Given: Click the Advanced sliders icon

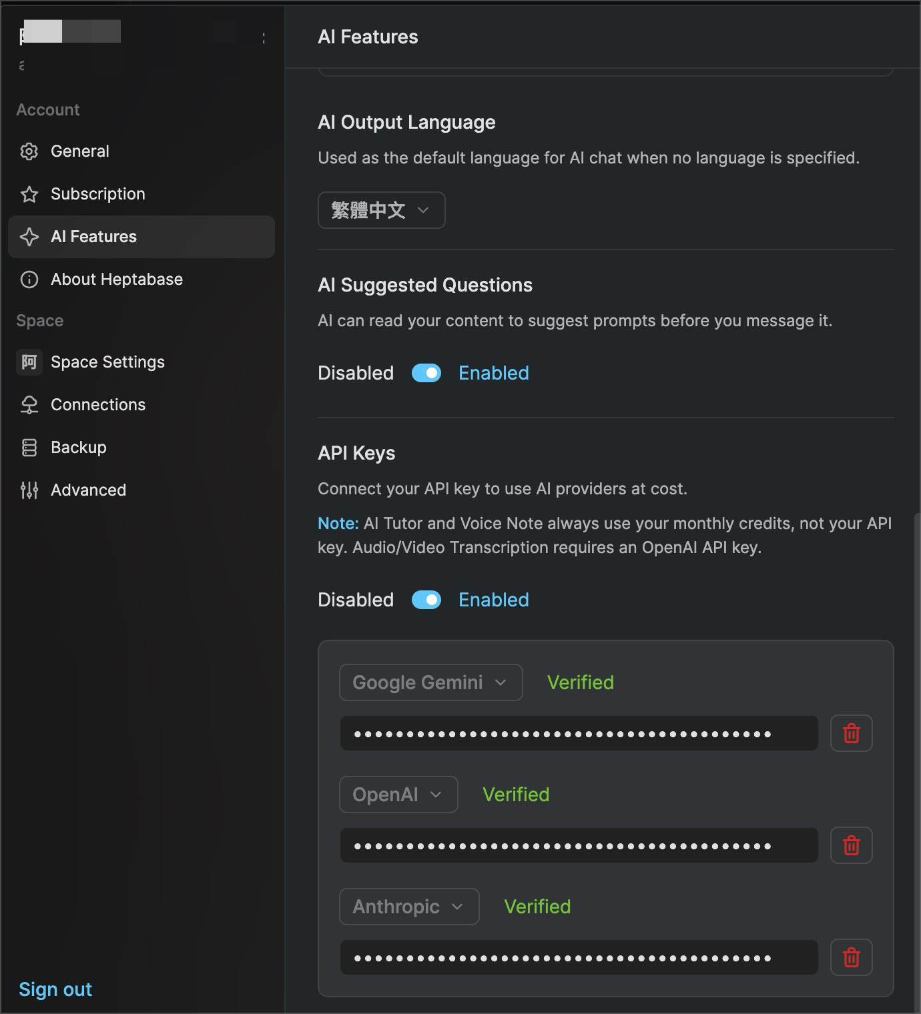Looking at the screenshot, I should tap(29, 490).
